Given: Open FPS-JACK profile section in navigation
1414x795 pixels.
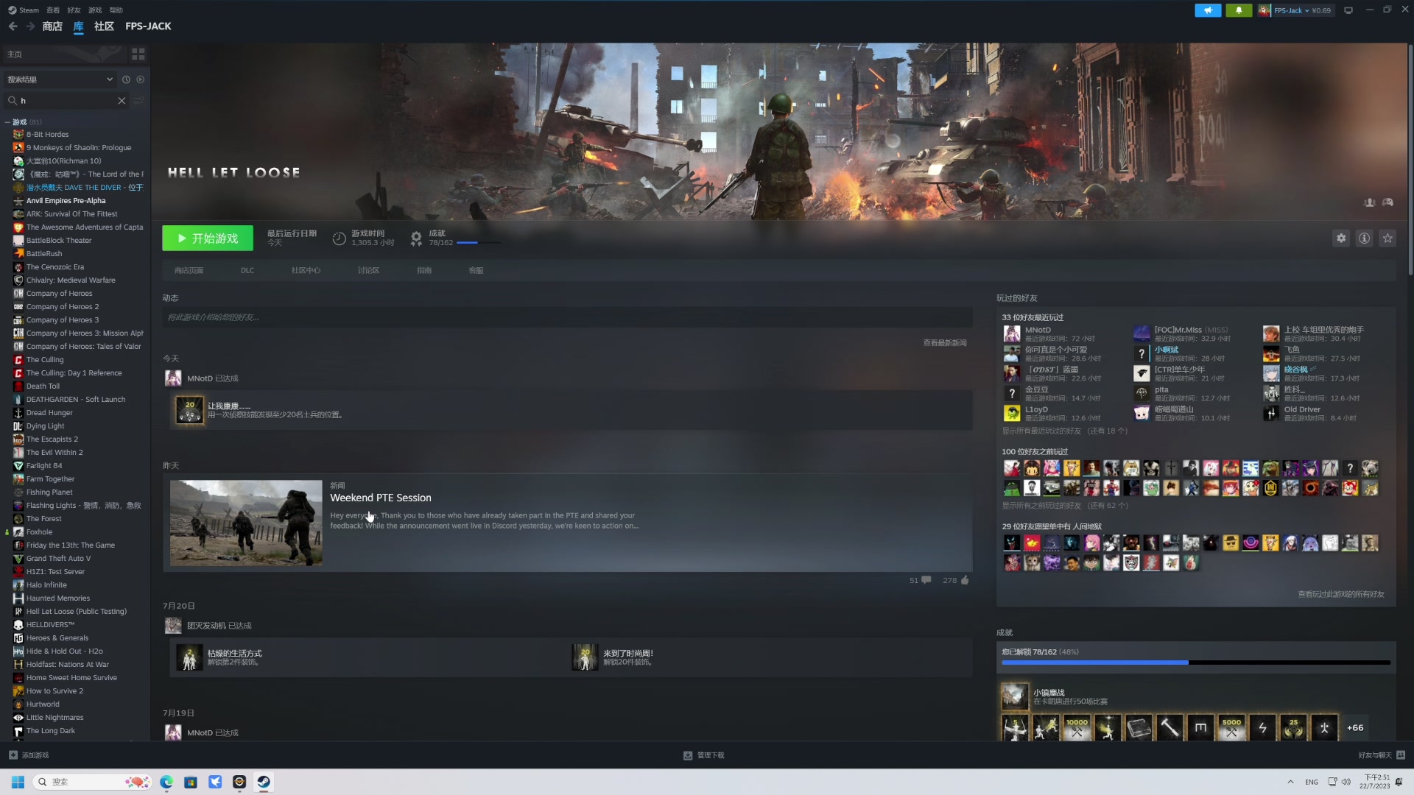Looking at the screenshot, I should [148, 26].
